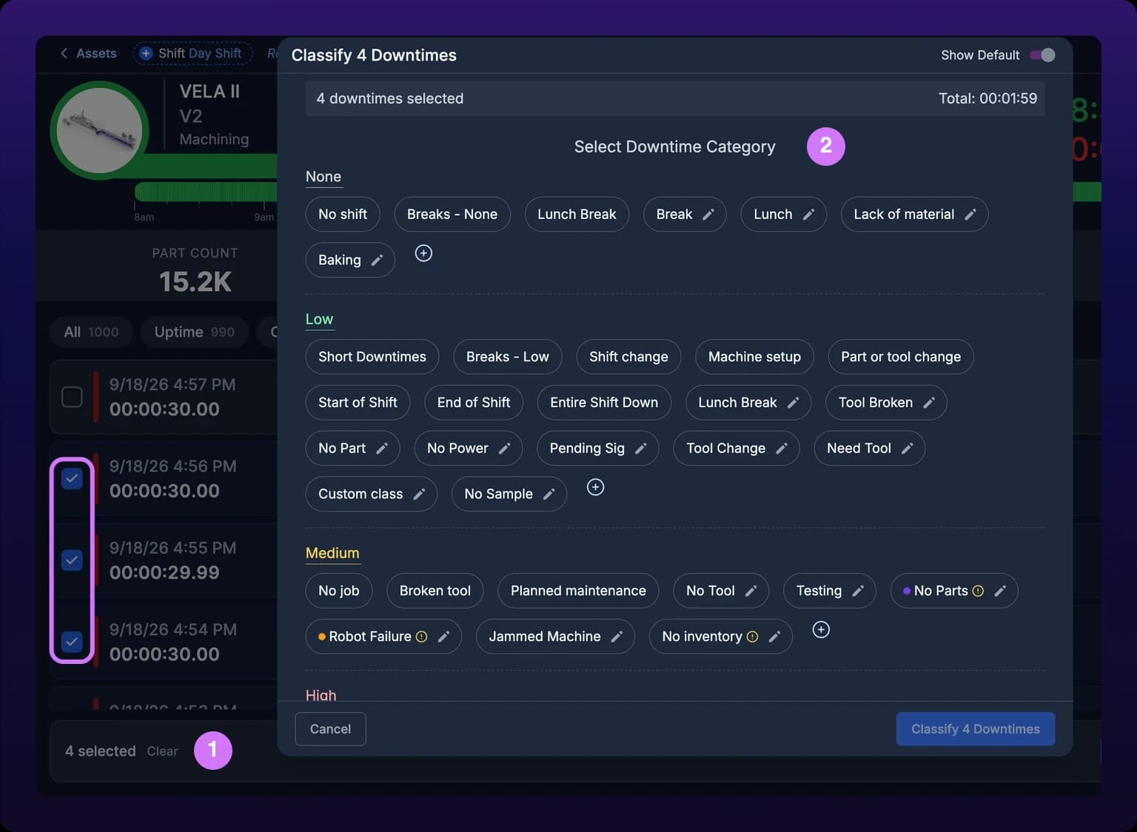Choose the Short Downtimes category
This screenshot has height=832, width=1137.
[372, 357]
